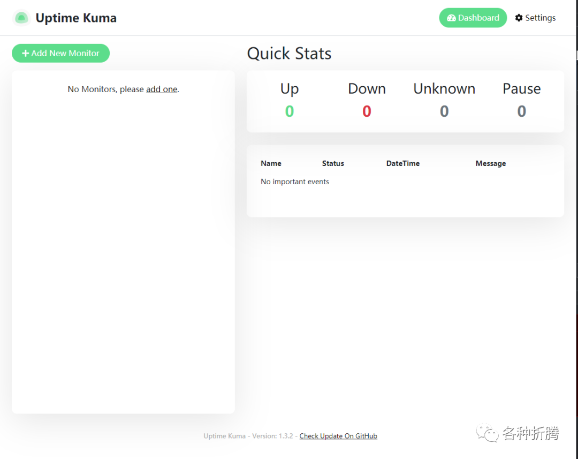Follow the 'add one' link

tap(162, 89)
